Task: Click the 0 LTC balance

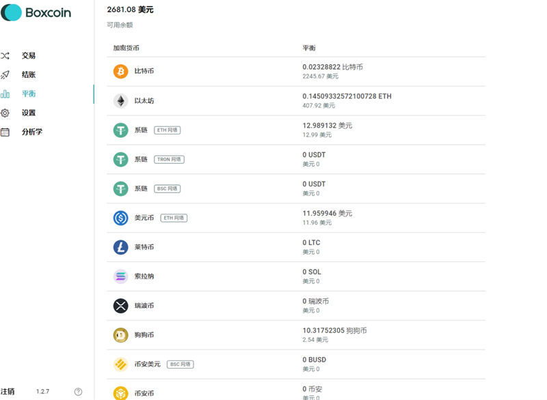Action: click(311, 242)
